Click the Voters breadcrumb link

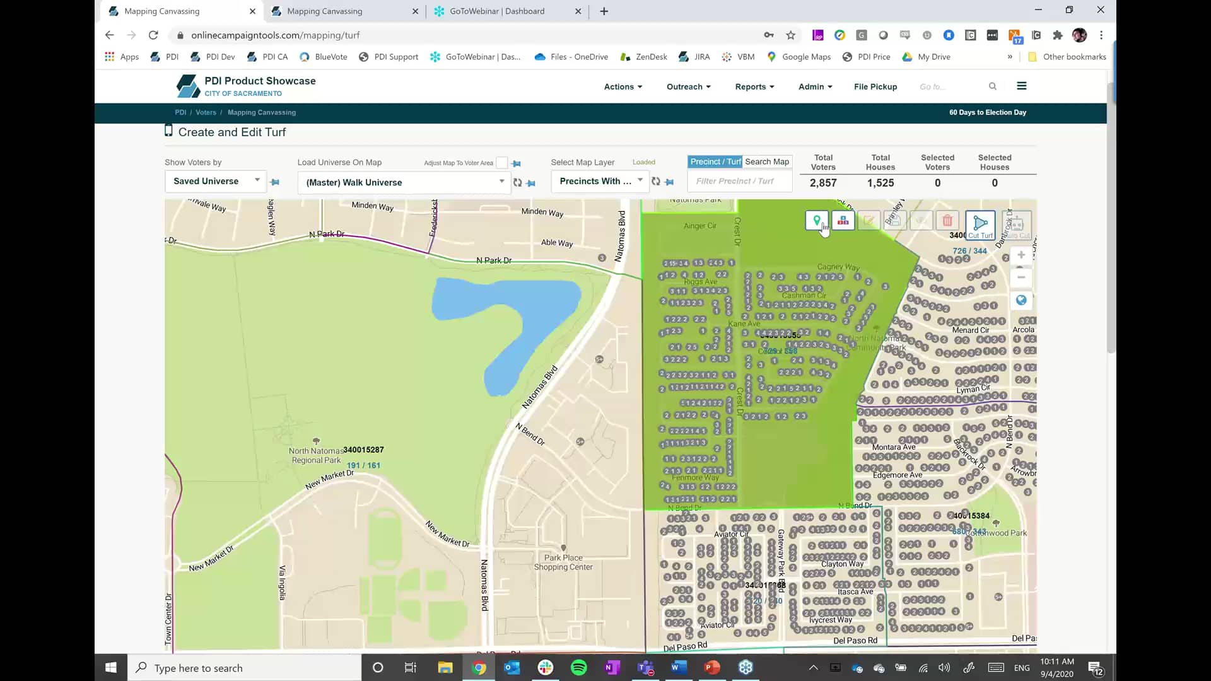206,112
